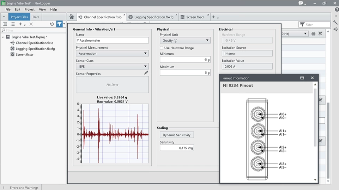339x190 pixels.
Task: Click the Sensitivity value field
Action: pos(177,148)
